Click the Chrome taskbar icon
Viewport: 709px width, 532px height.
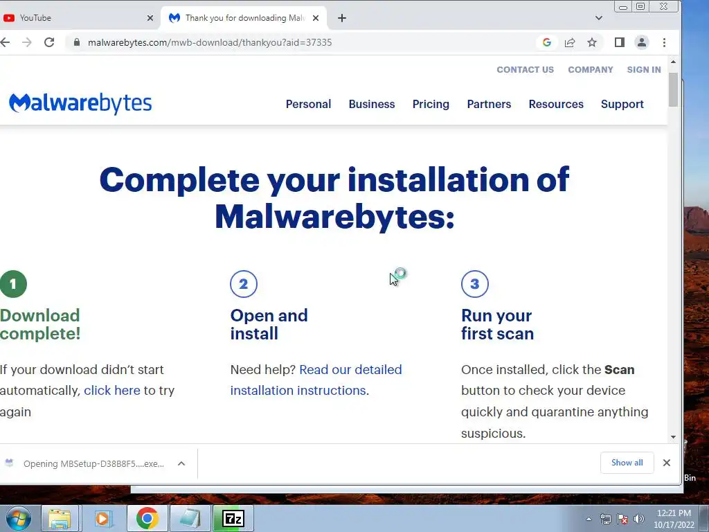tap(147, 518)
